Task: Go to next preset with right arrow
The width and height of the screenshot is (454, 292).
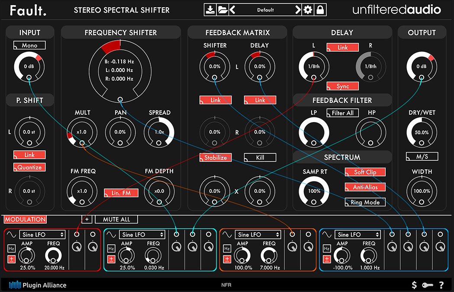Action: 298,10
